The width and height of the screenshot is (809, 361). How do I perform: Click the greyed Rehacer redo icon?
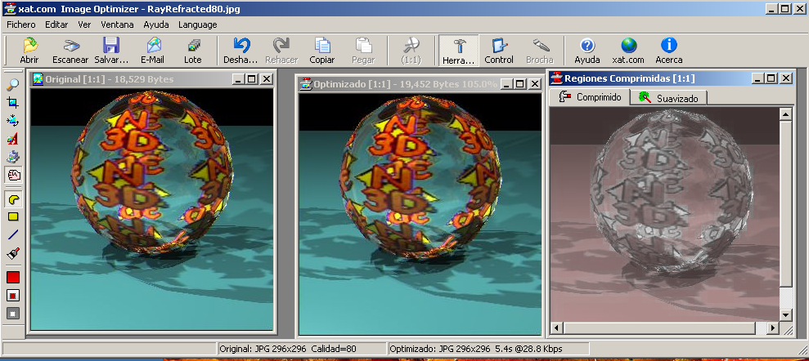[x=281, y=46]
